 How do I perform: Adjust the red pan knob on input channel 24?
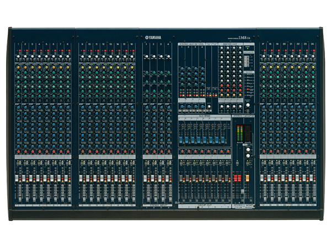point(313,152)
